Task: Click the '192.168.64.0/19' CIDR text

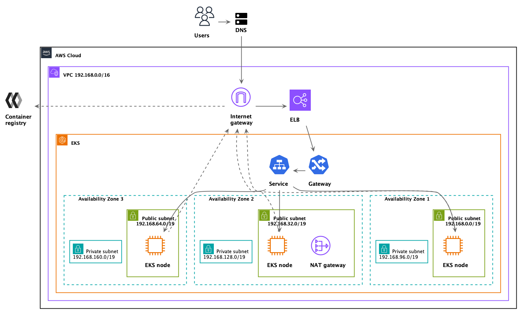Action: (x=155, y=224)
